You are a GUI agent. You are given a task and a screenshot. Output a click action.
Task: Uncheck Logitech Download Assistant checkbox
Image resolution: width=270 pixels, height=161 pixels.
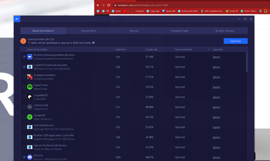click(24, 67)
